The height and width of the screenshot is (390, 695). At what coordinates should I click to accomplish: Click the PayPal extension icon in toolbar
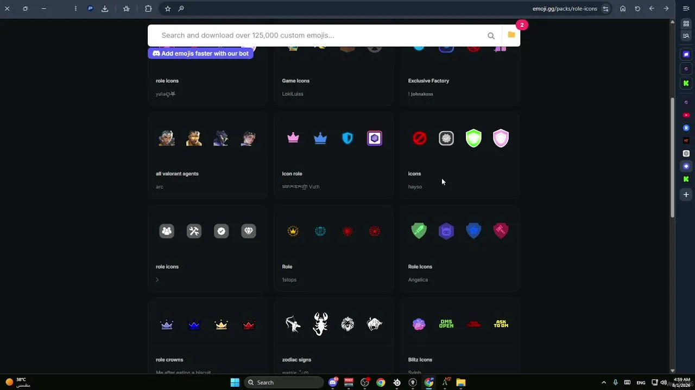(x=90, y=9)
